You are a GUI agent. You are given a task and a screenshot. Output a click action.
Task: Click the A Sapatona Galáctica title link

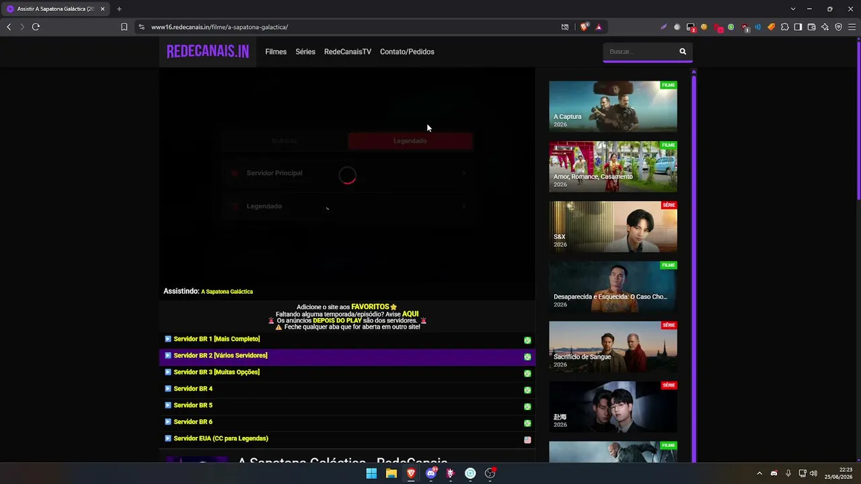[227, 292]
